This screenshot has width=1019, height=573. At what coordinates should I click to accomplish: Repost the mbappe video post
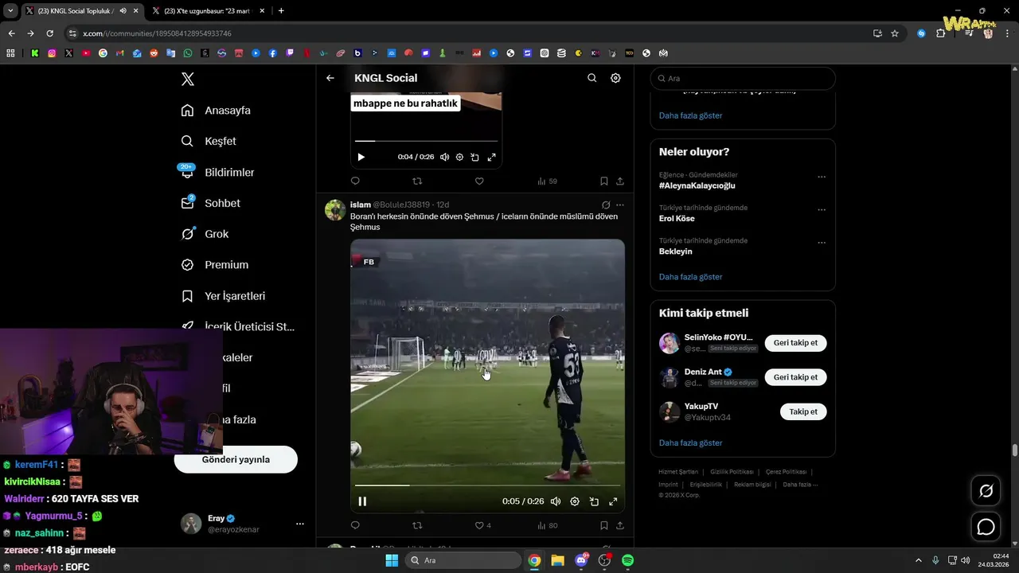[417, 181]
